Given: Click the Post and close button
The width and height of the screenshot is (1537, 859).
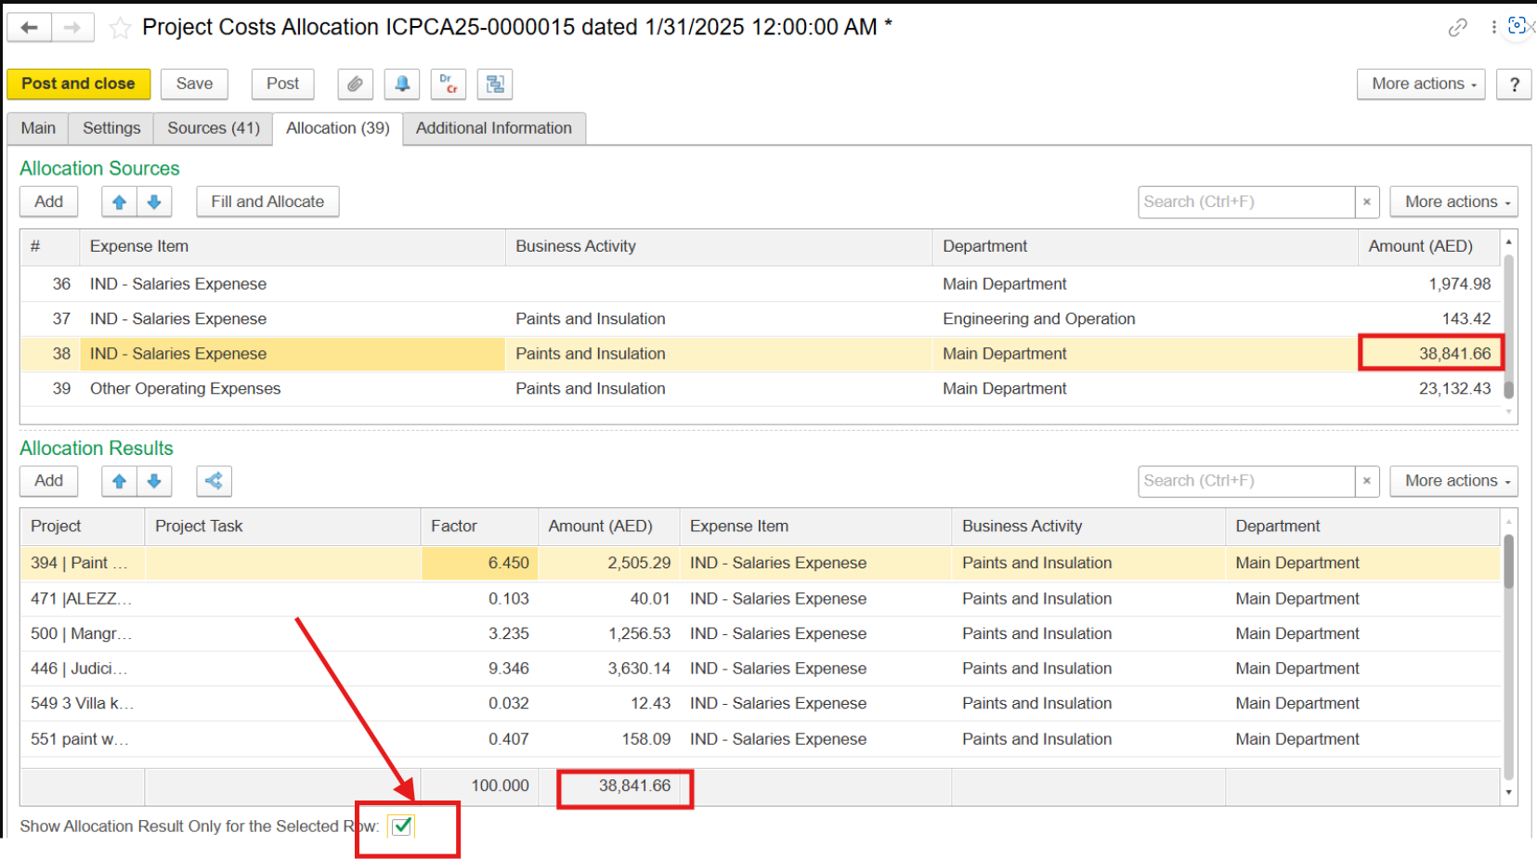Looking at the screenshot, I should coord(78,85).
